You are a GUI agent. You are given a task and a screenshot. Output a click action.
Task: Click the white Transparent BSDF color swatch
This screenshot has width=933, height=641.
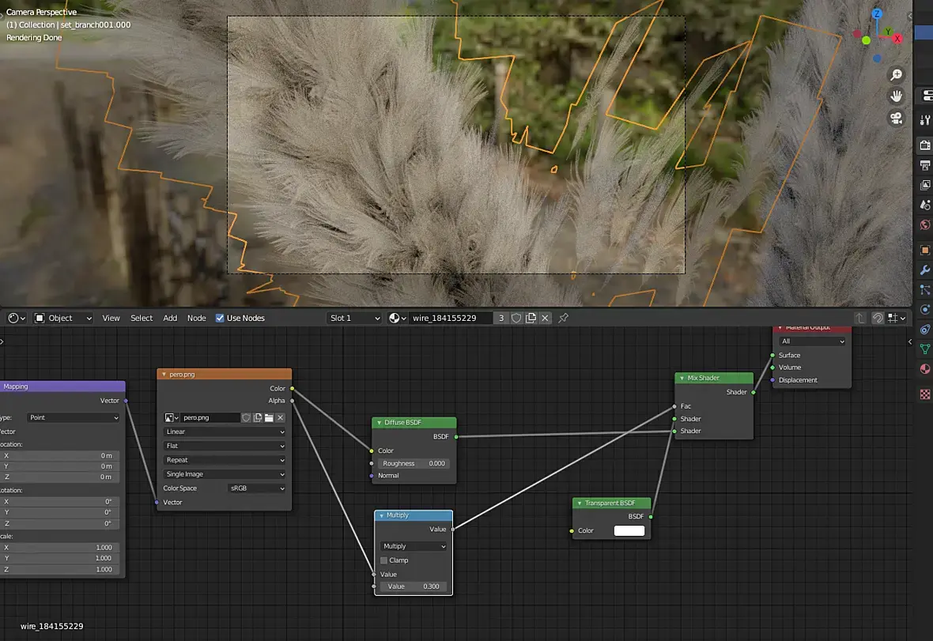pyautogui.click(x=629, y=530)
